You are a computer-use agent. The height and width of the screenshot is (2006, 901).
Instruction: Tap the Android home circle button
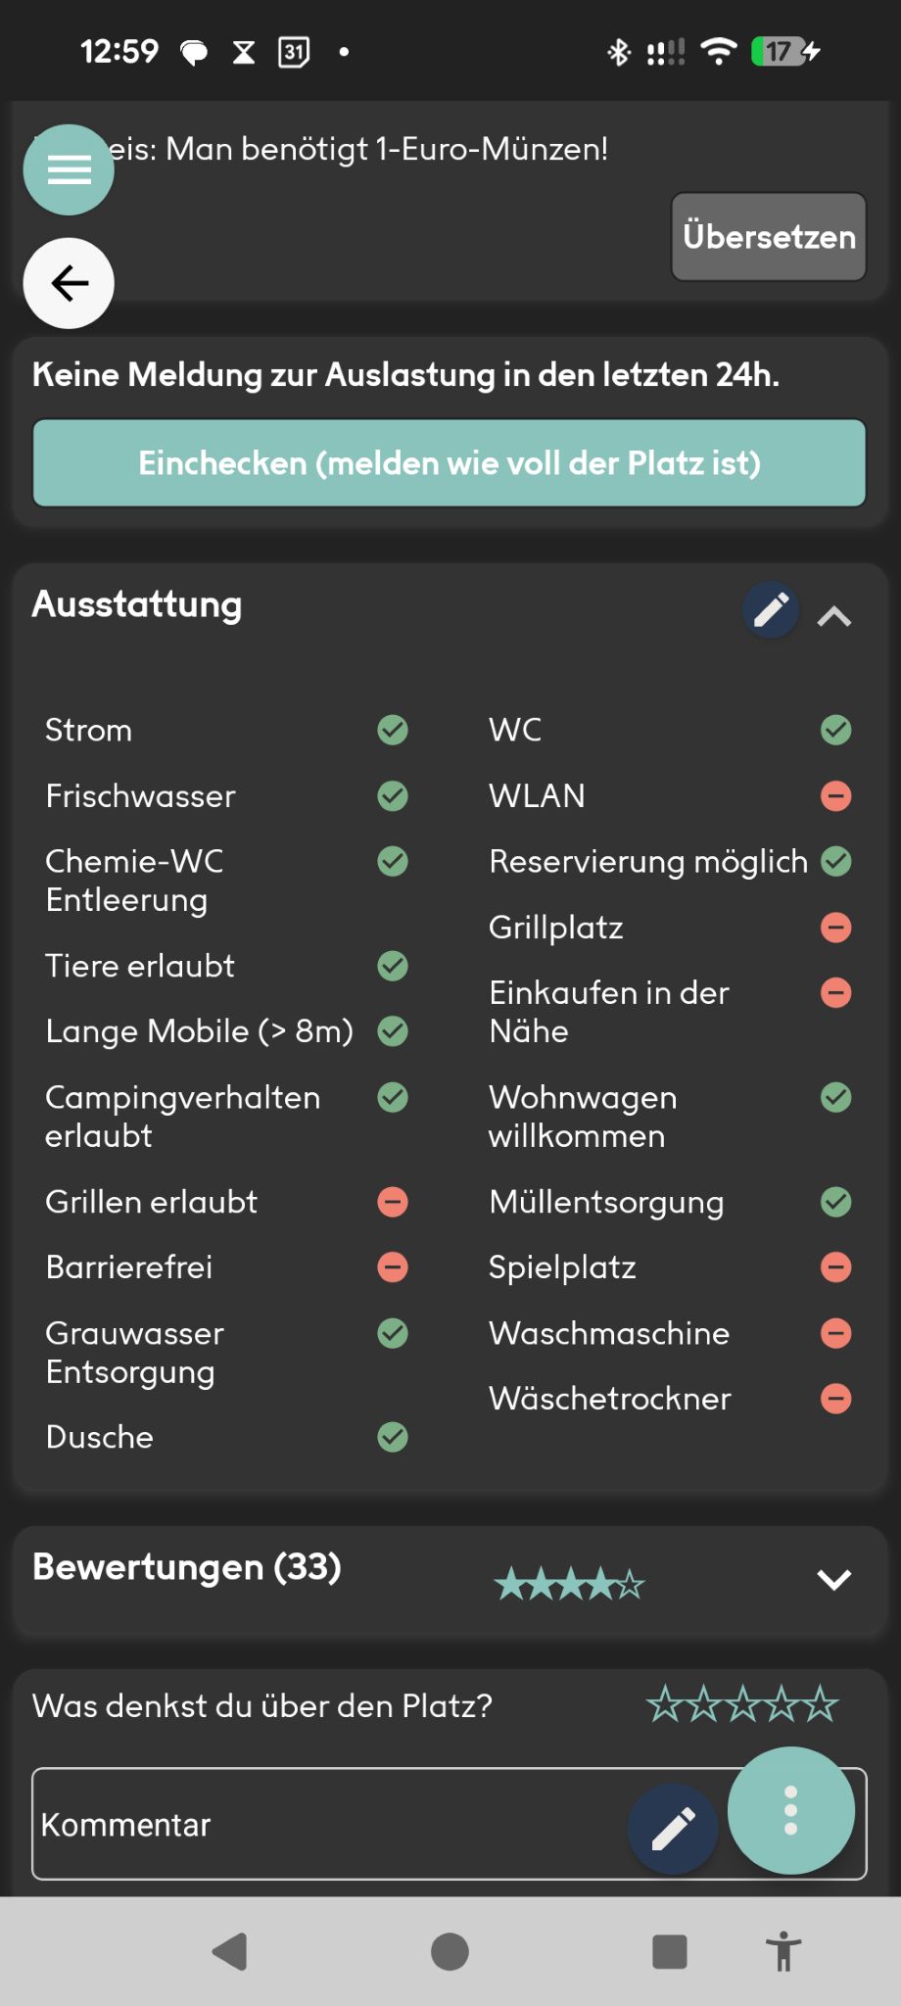(450, 1951)
